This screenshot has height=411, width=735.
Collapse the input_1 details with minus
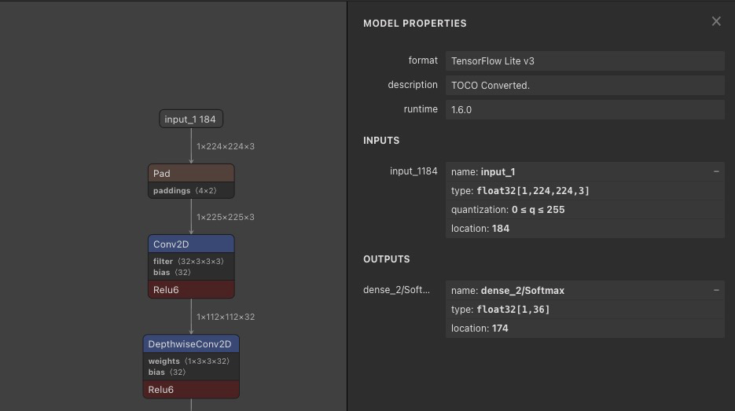tap(715, 171)
